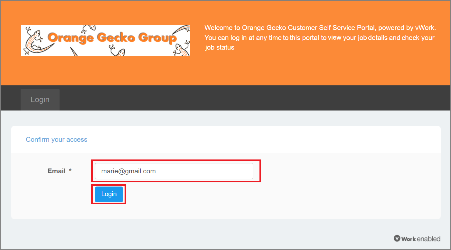451x250 pixels.
Task: Click the blue Login button
Action: (x=109, y=194)
